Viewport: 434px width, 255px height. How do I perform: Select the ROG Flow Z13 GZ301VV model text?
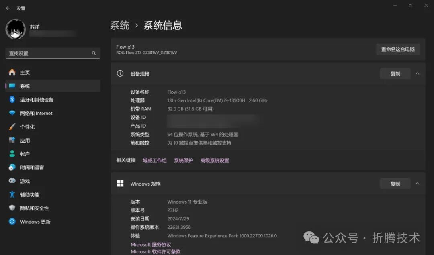146,53
